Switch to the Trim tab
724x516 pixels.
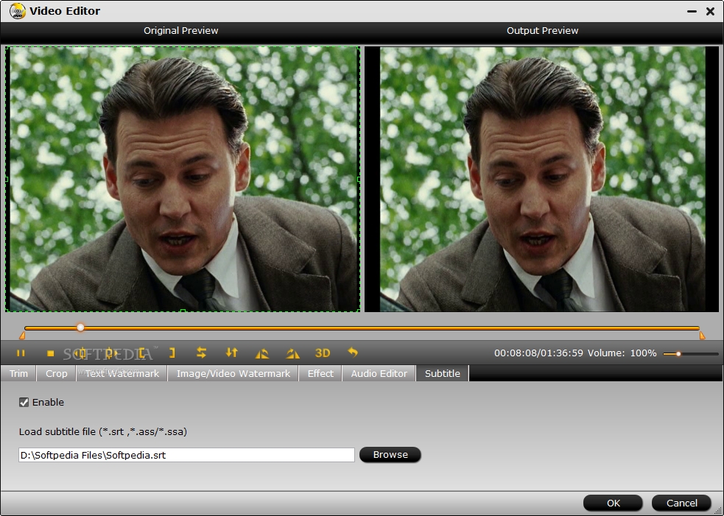(18, 373)
